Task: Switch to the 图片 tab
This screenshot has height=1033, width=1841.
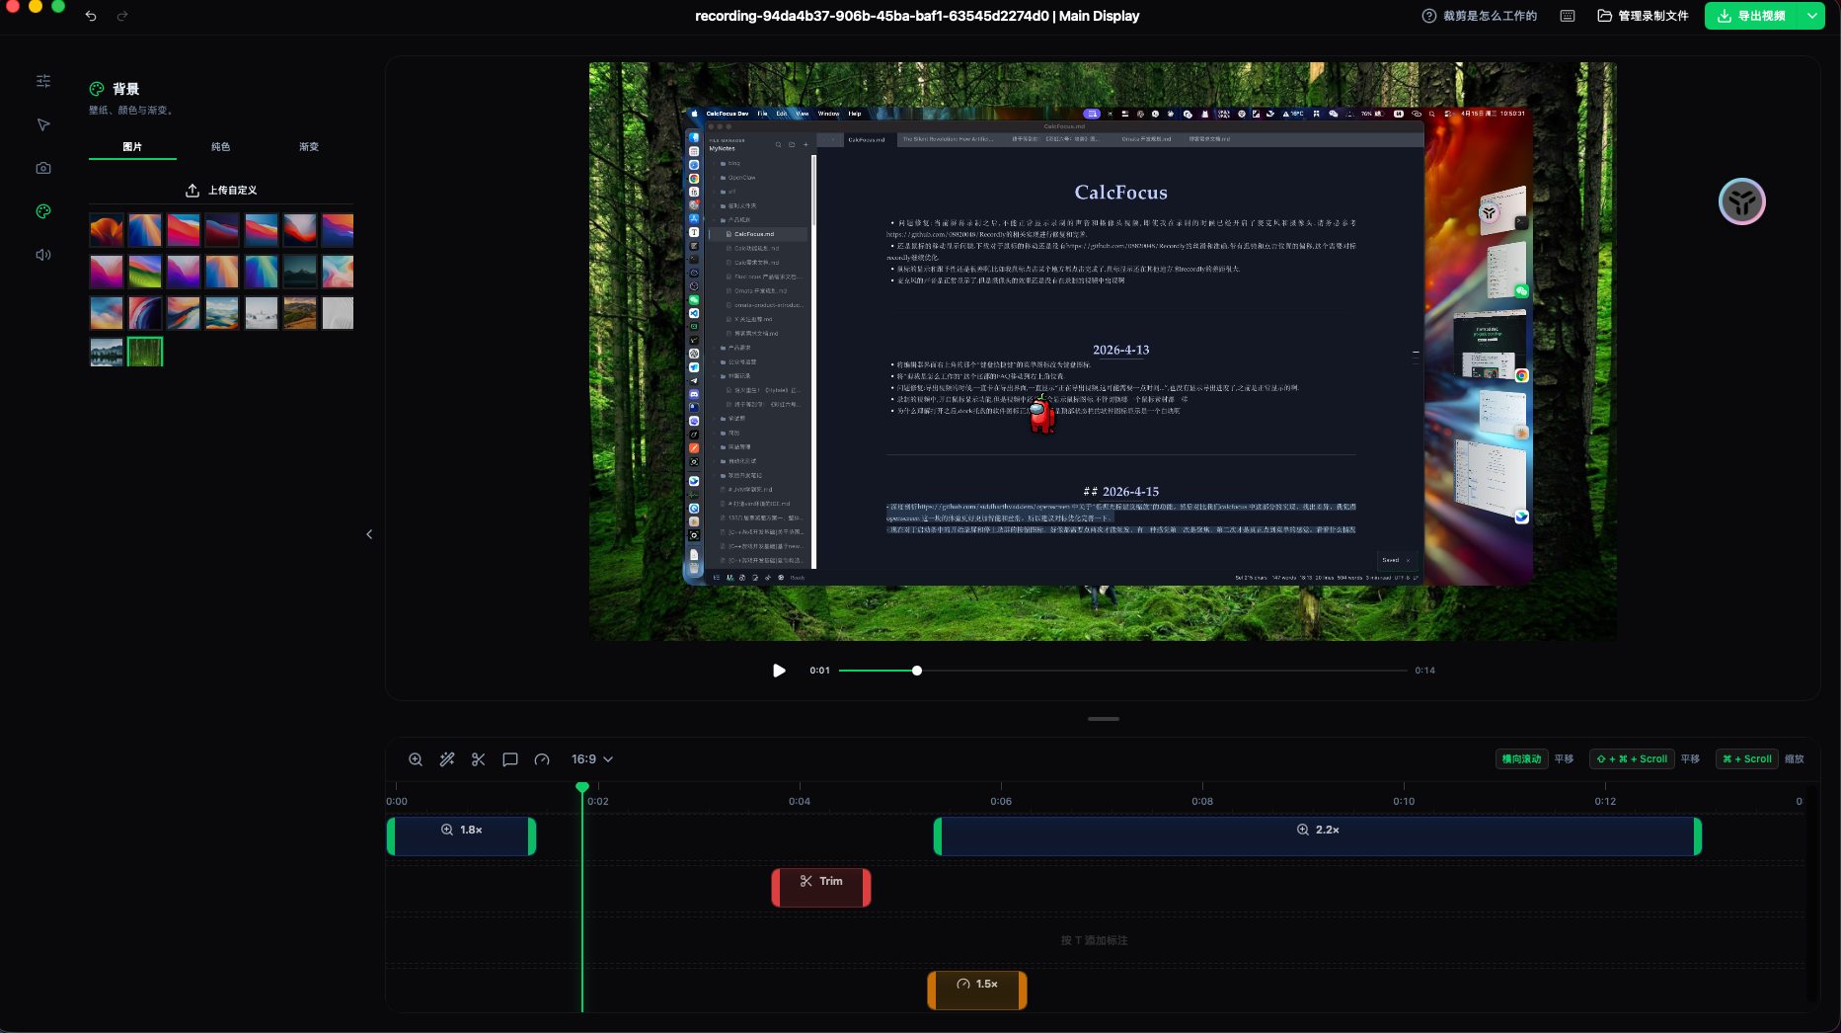Action: click(132, 147)
